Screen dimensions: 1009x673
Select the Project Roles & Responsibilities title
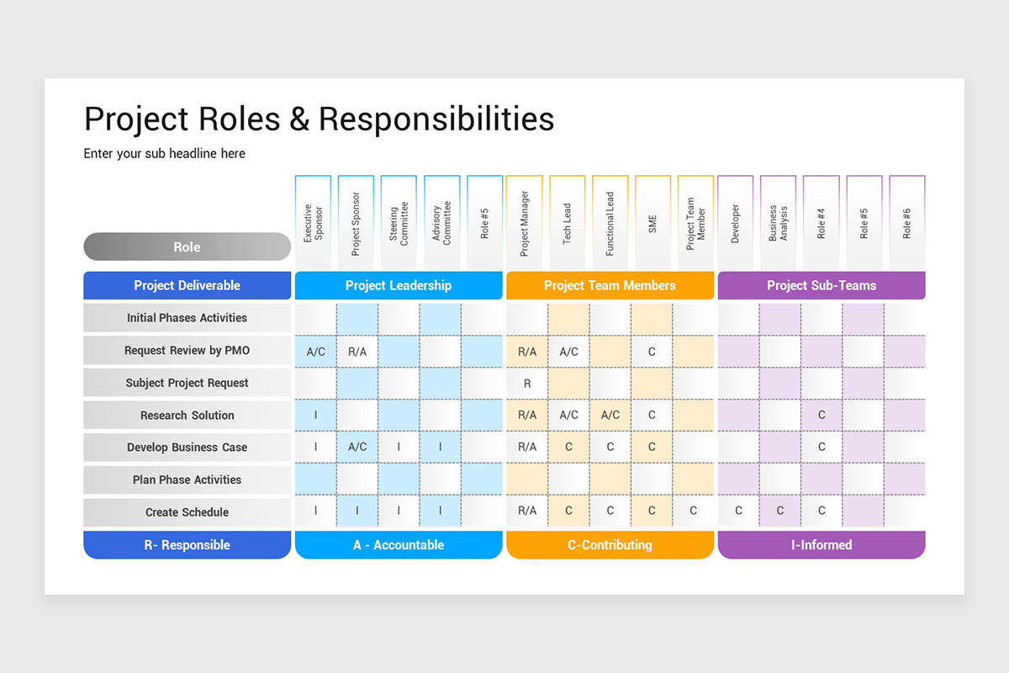tap(319, 119)
